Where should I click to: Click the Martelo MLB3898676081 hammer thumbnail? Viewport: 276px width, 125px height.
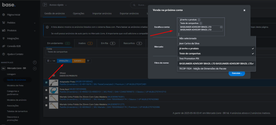[x=54, y=98]
